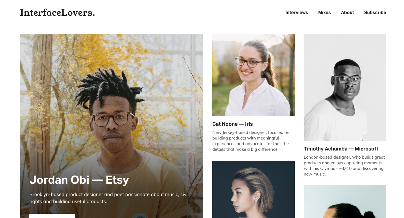Click the word 'Etsy' in featured headline
Screen dimensions: 404x218
[x=117, y=180]
